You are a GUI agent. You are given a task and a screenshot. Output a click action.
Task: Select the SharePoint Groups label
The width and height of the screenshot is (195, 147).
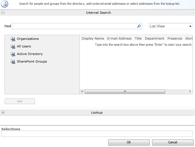[x=32, y=62]
